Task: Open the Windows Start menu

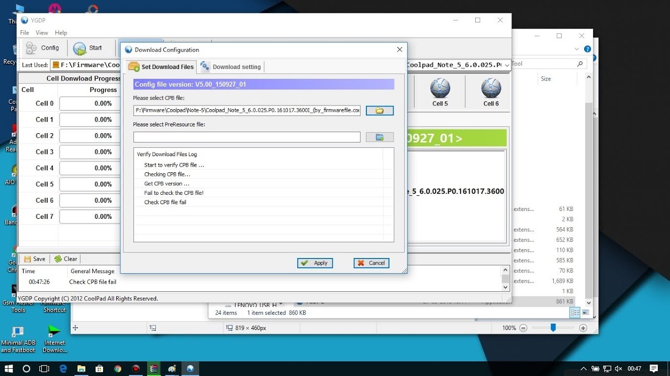Action: 9,369
